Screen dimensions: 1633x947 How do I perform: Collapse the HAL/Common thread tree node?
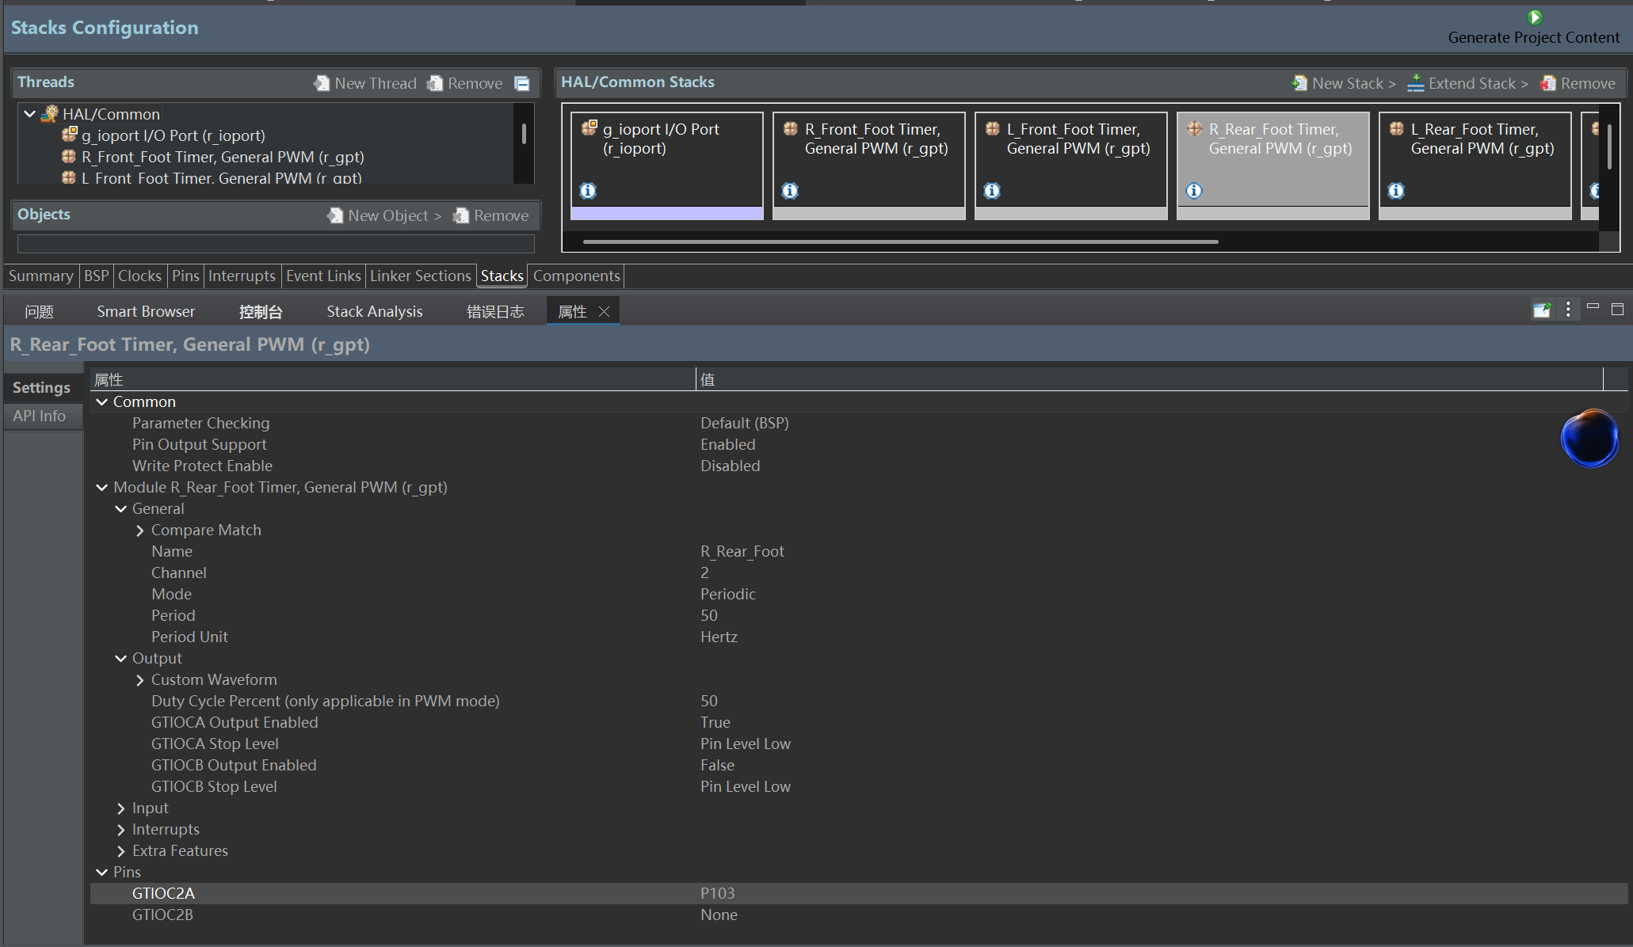[x=29, y=114]
